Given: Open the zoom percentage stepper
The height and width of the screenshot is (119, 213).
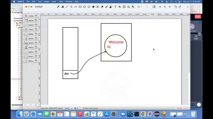Looking at the screenshot, I should 75,108.
